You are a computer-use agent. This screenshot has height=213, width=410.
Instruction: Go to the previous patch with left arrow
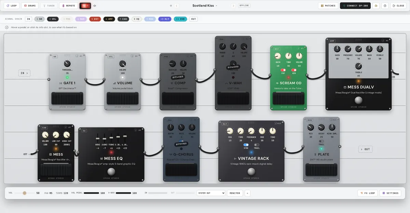click(x=177, y=5)
